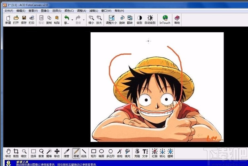Launch InTouch from toolbar
Image resolution: width=248 pixels, height=166 pixels.
[x=165, y=20]
